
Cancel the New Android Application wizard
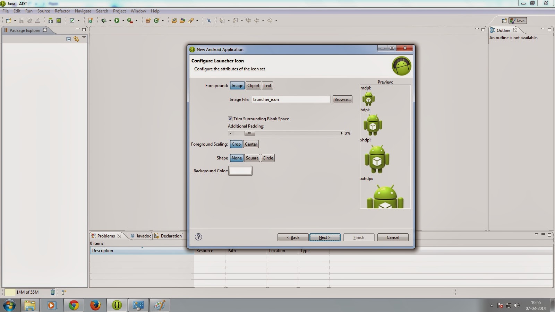(393, 237)
